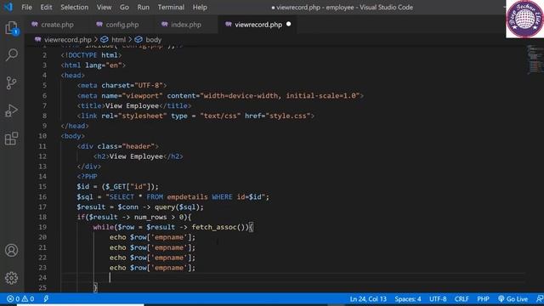Click the $sql SELECT query on line 16
The height and width of the screenshot is (306, 544).
173,197
